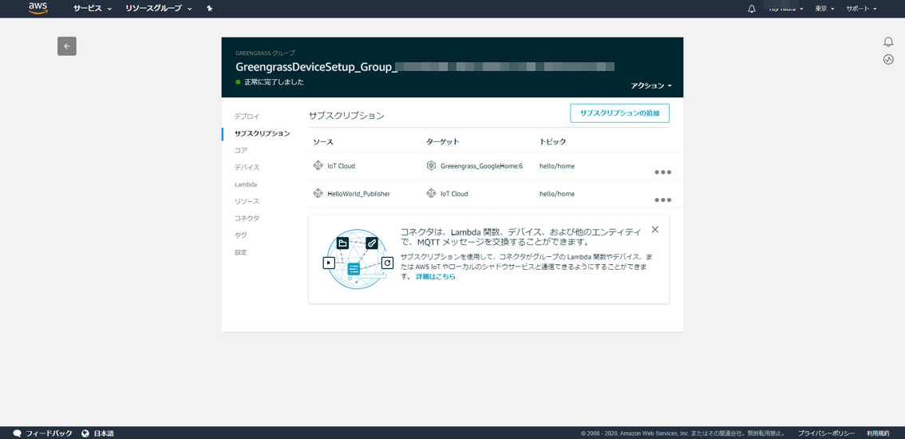The height and width of the screenshot is (439, 905).
Task: Click the IoT Cloud source icon in first row
Action: tap(318, 166)
